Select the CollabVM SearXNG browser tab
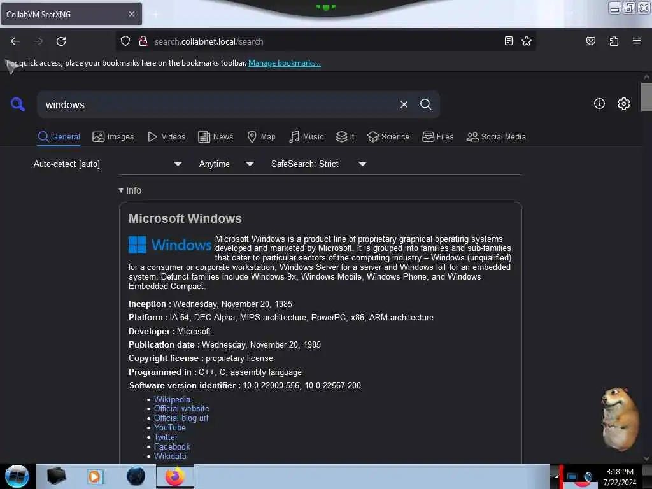The image size is (652, 489). click(71, 14)
